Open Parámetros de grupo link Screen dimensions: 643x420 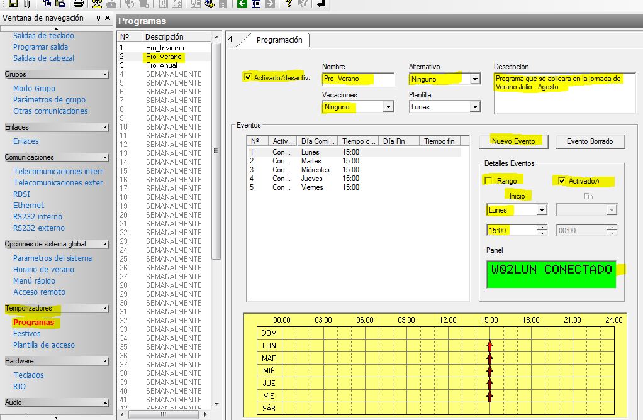(49, 99)
